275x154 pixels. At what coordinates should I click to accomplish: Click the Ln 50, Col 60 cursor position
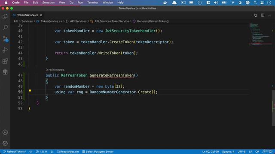click(x=211, y=151)
